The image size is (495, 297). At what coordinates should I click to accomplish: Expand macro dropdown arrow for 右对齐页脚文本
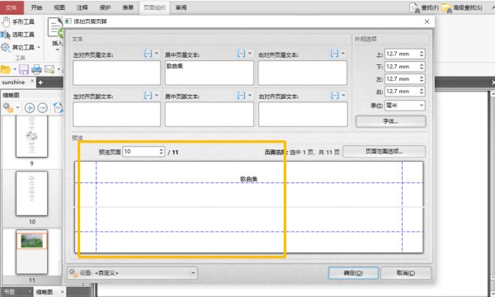(x=343, y=95)
